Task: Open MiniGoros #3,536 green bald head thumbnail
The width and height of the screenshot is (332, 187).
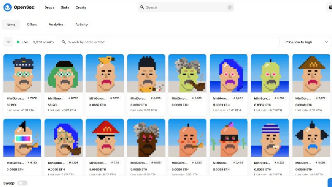Action: (x=270, y=74)
